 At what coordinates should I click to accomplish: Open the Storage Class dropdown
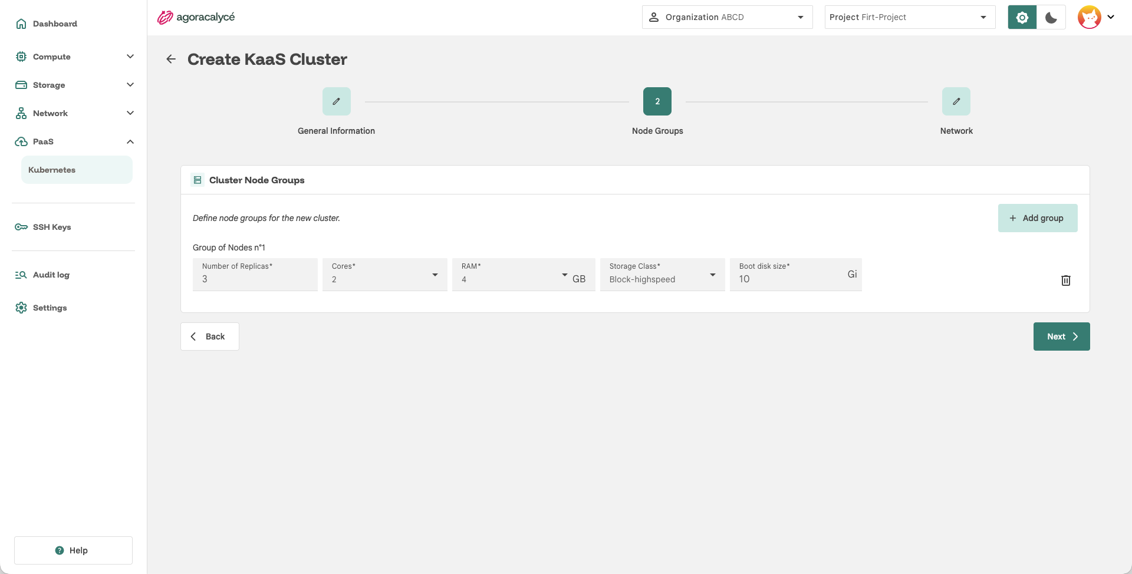(663, 275)
